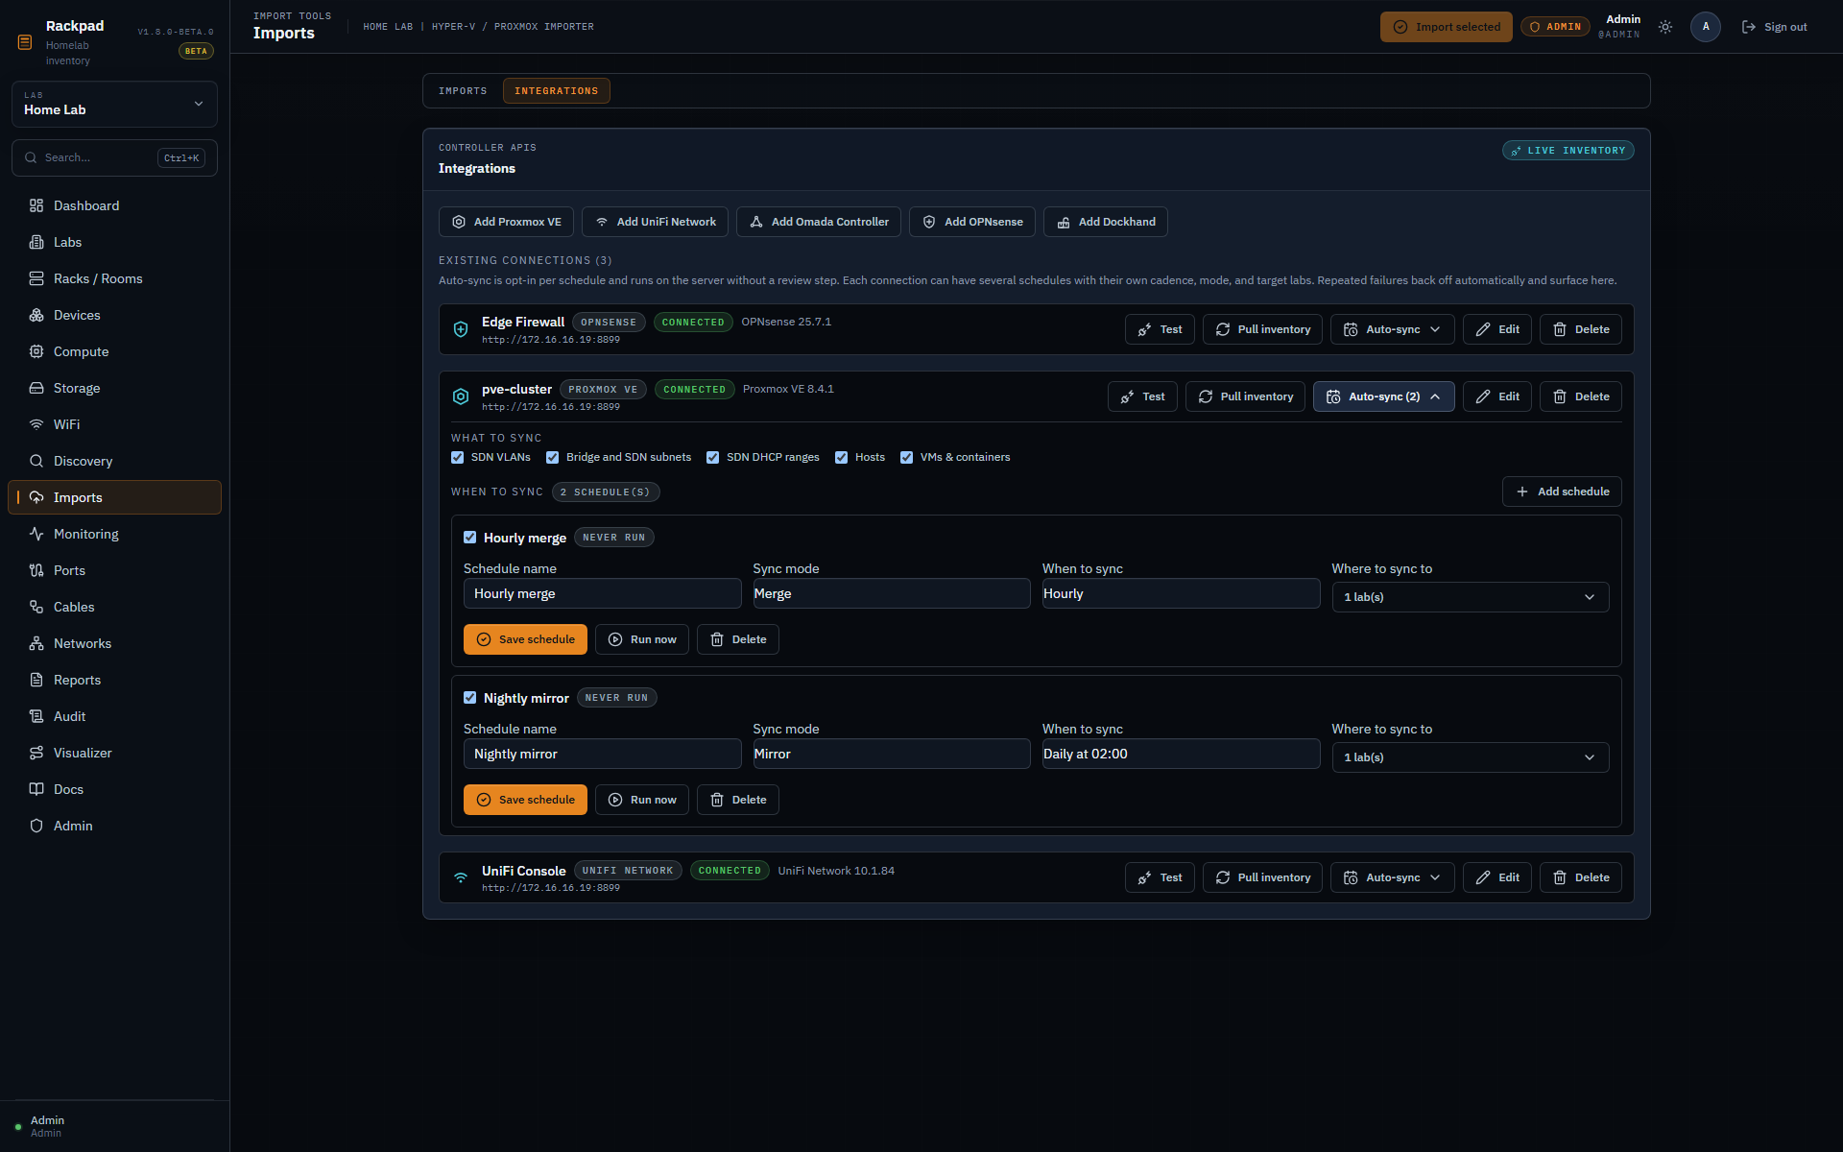Open the Reports sidebar icon

coord(36,680)
